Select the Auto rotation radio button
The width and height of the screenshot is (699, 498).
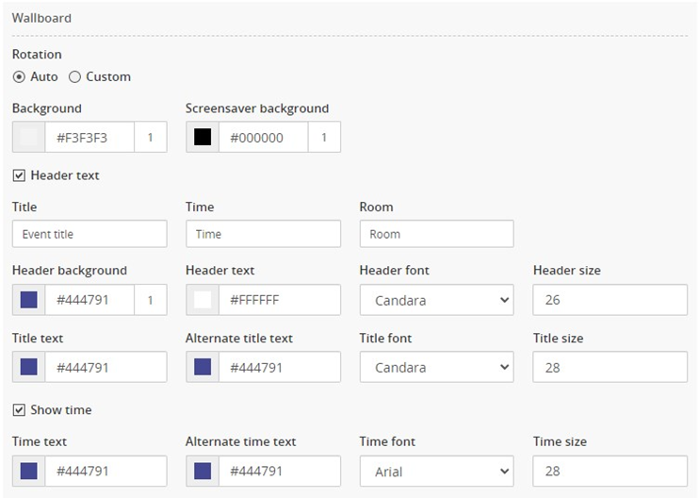tap(19, 77)
